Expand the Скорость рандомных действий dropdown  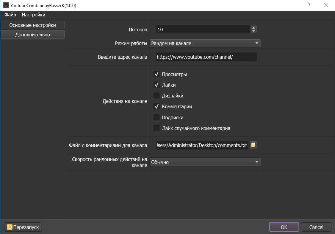tap(205, 162)
